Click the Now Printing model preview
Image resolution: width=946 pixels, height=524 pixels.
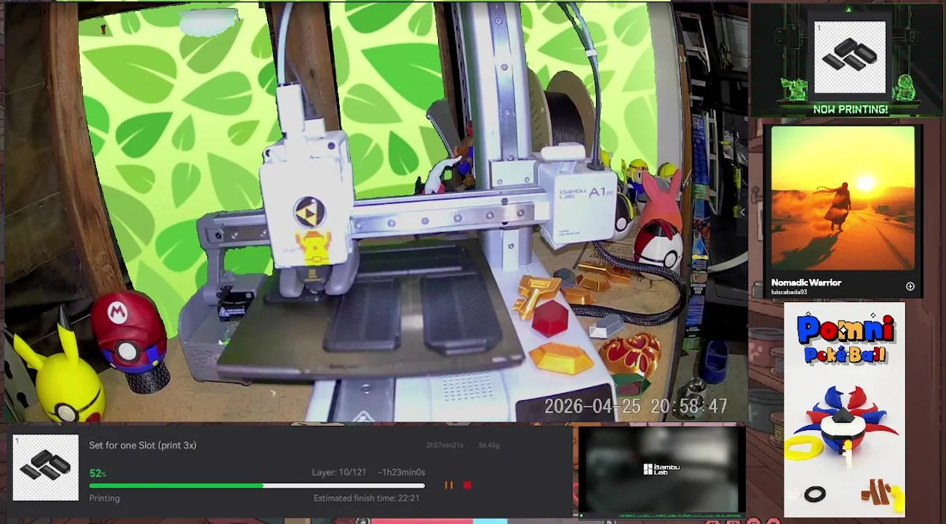(x=850, y=57)
